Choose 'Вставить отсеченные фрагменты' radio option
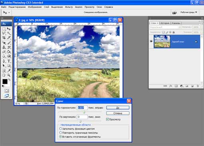 pyautogui.click(x=61, y=136)
